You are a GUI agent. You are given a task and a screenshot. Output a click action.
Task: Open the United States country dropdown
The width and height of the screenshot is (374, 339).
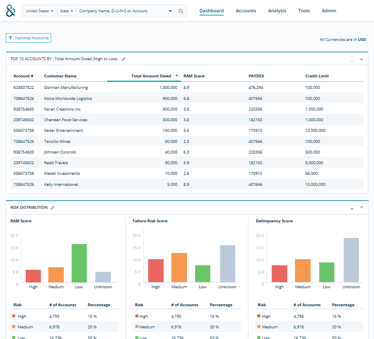39,11
